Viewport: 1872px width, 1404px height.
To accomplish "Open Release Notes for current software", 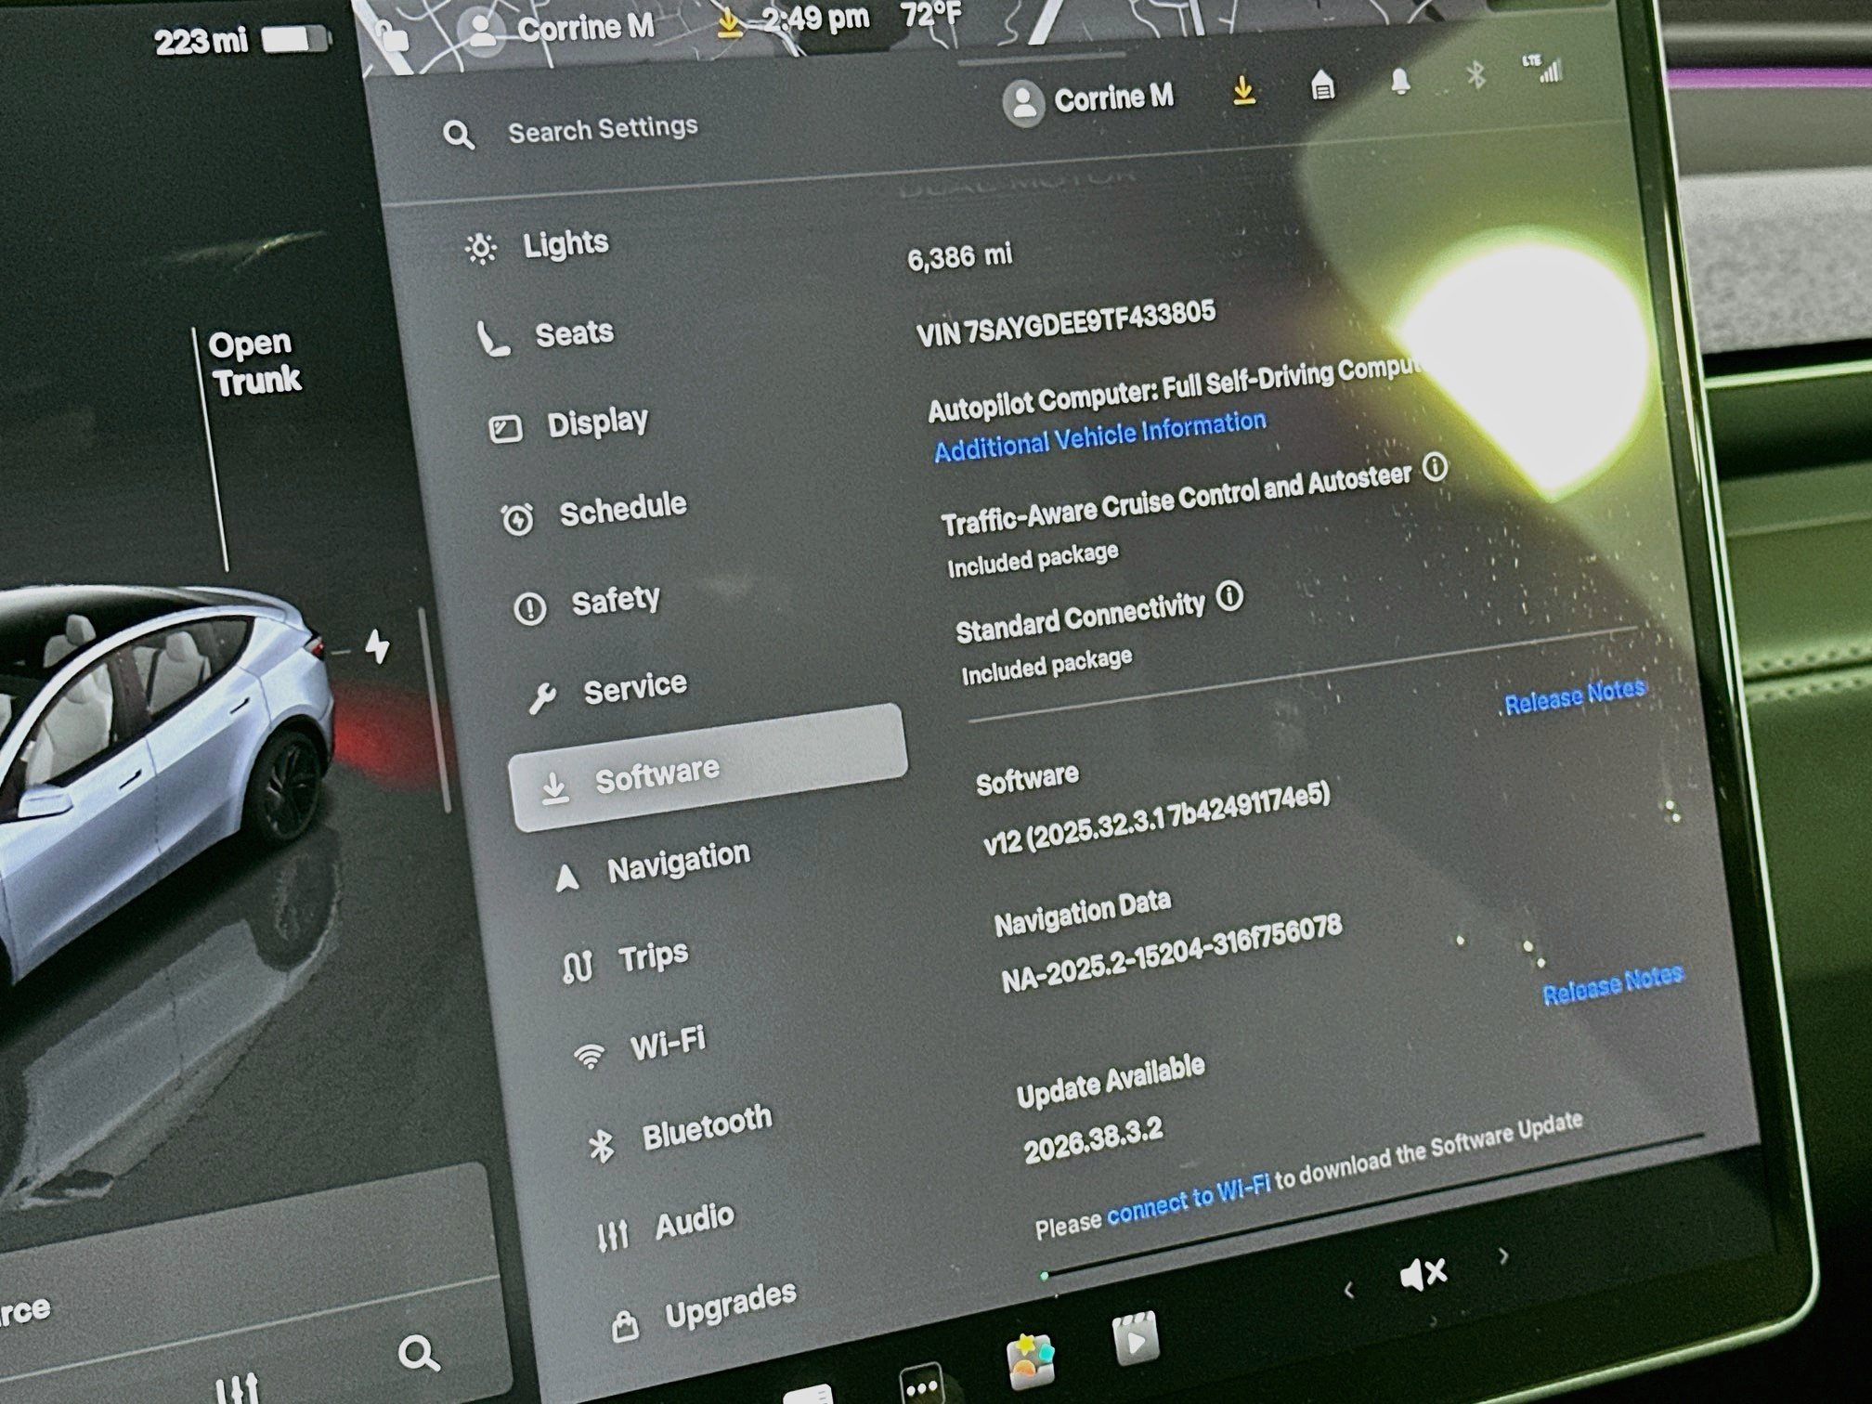I will click(1575, 695).
